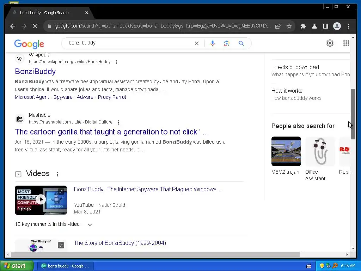Viewport: 361px width, 271px height.
Task: Click horizontal scrollbar right arrow
Action: click(347, 255)
